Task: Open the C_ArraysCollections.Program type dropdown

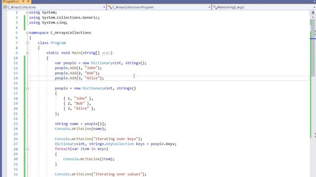Action: 159,7
